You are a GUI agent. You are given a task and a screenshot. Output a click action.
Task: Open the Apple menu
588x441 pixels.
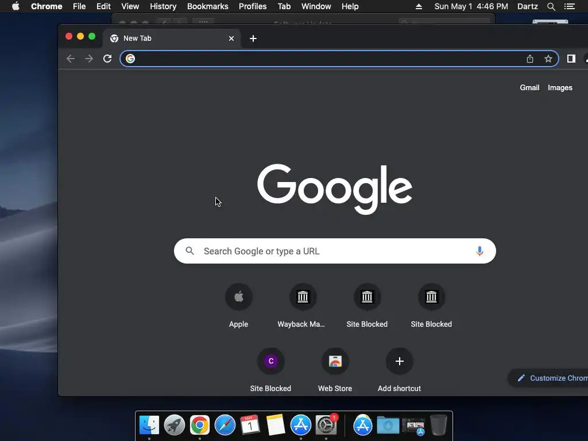16,6
